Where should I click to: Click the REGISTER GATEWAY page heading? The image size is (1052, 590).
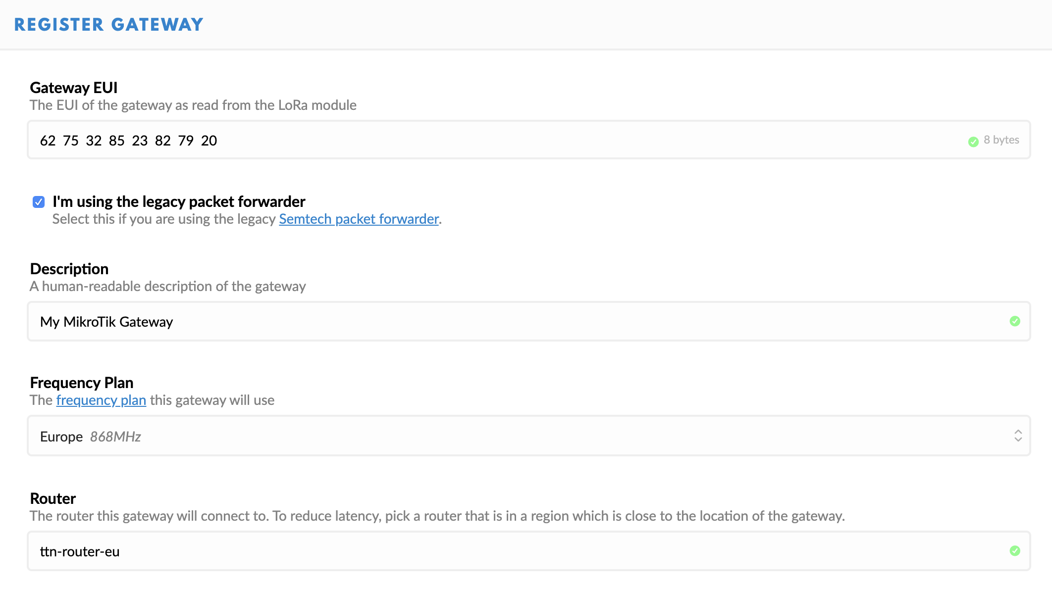[x=108, y=25]
